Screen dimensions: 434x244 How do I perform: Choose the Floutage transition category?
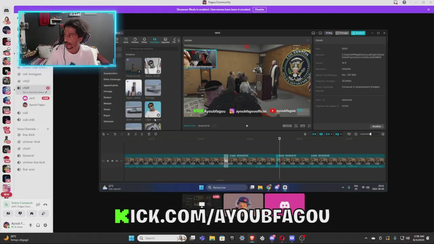click(108, 91)
